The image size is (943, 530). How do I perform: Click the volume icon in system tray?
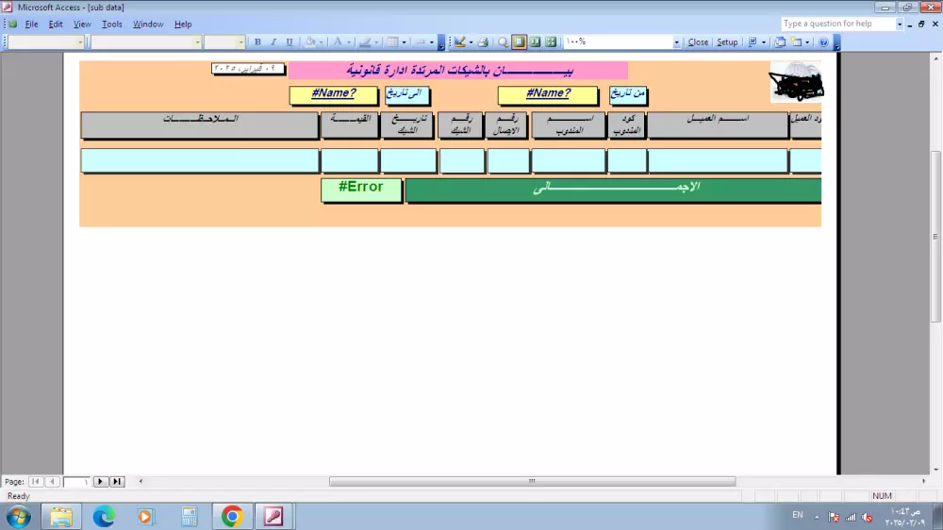tap(867, 517)
